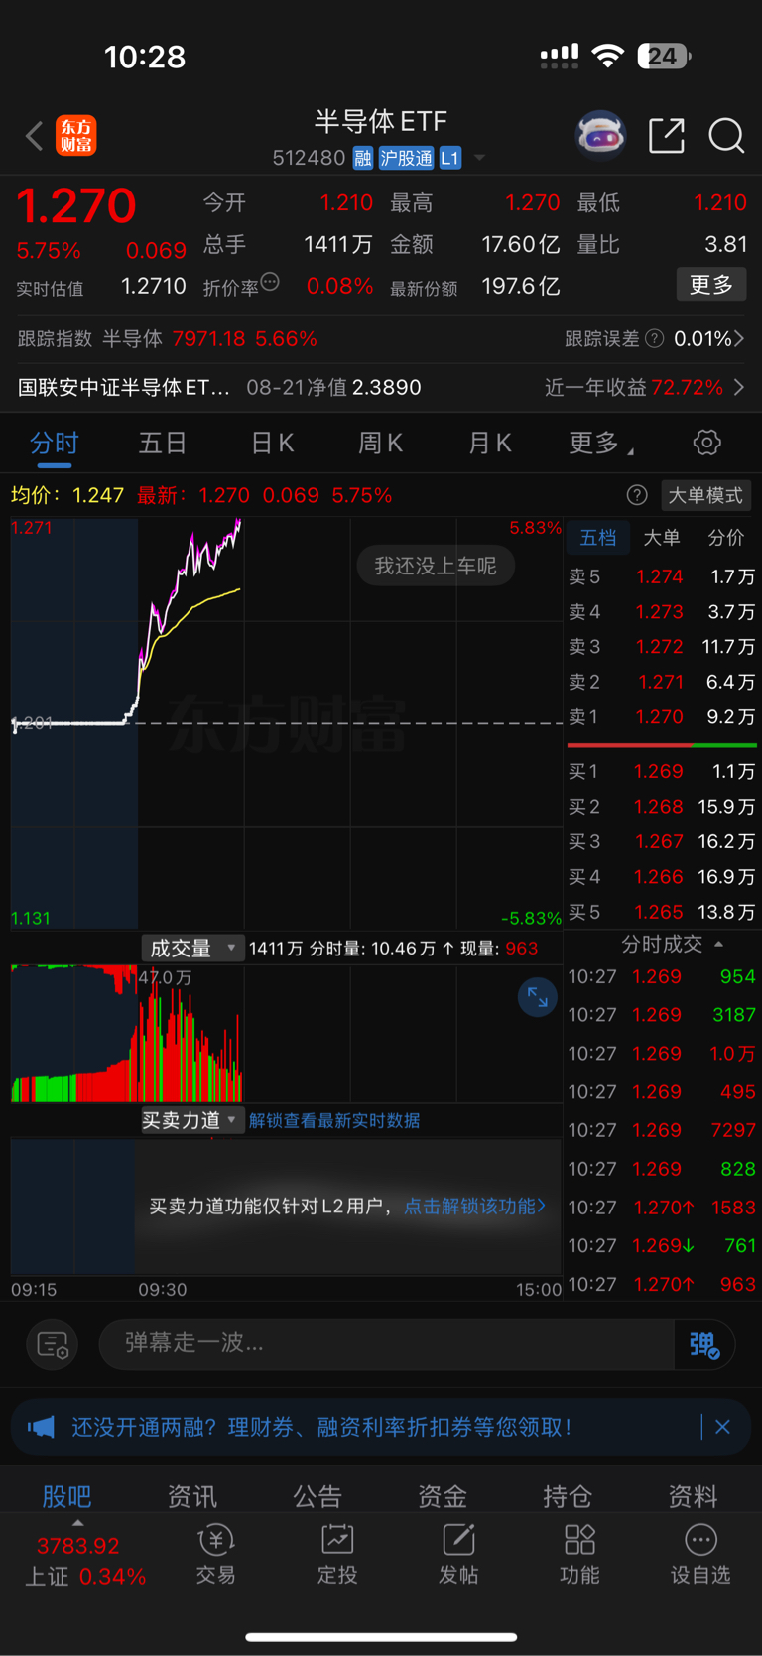Image resolution: width=762 pixels, height=1656 pixels.
Task: Tap 国联安中证半导体ET… fund name
Action: click(124, 387)
